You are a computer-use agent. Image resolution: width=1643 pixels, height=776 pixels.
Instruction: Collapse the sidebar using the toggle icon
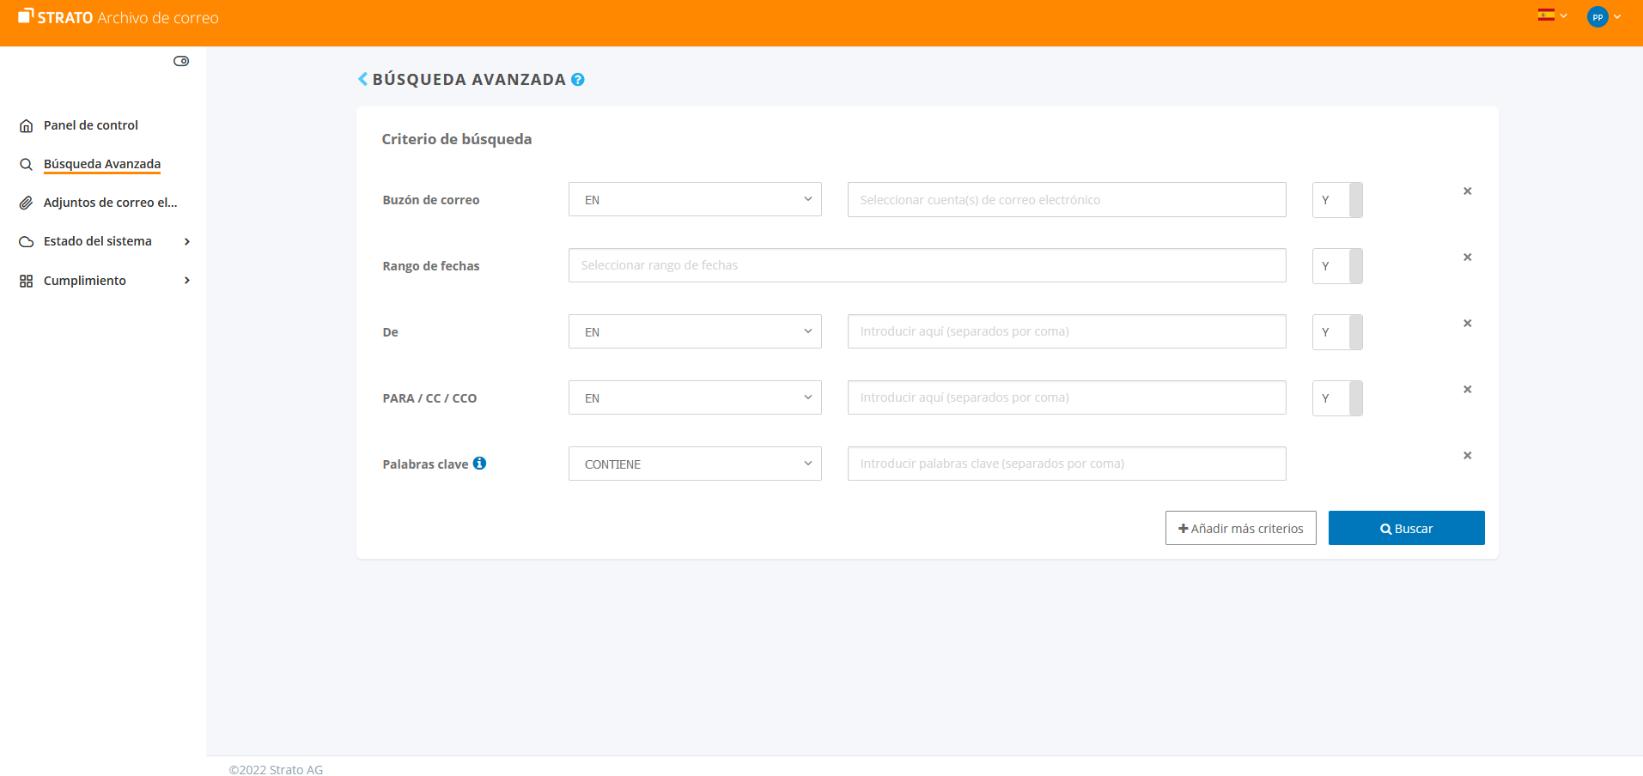click(x=181, y=61)
